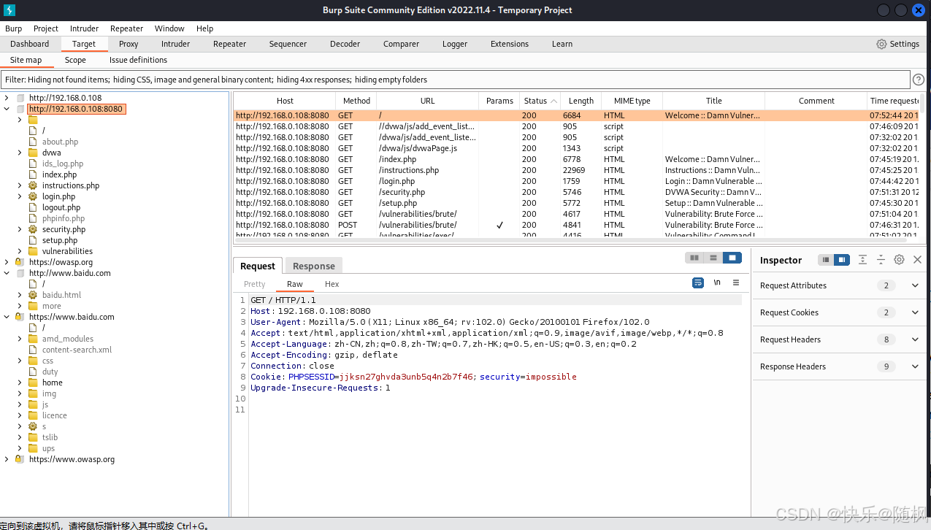Image resolution: width=931 pixels, height=530 pixels.
Task: Sort table by Method column header
Action: (x=356, y=101)
